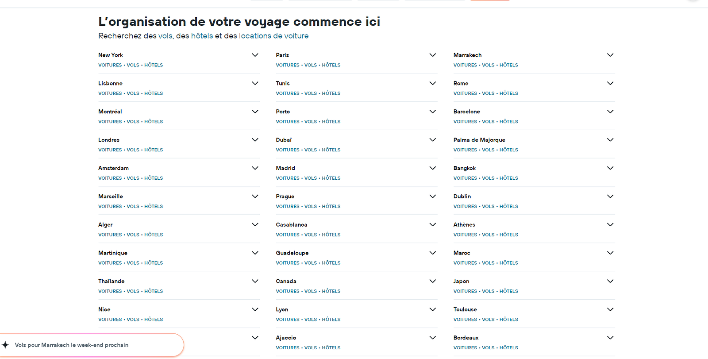Open the 'locations de voiture' link

[x=274, y=36]
